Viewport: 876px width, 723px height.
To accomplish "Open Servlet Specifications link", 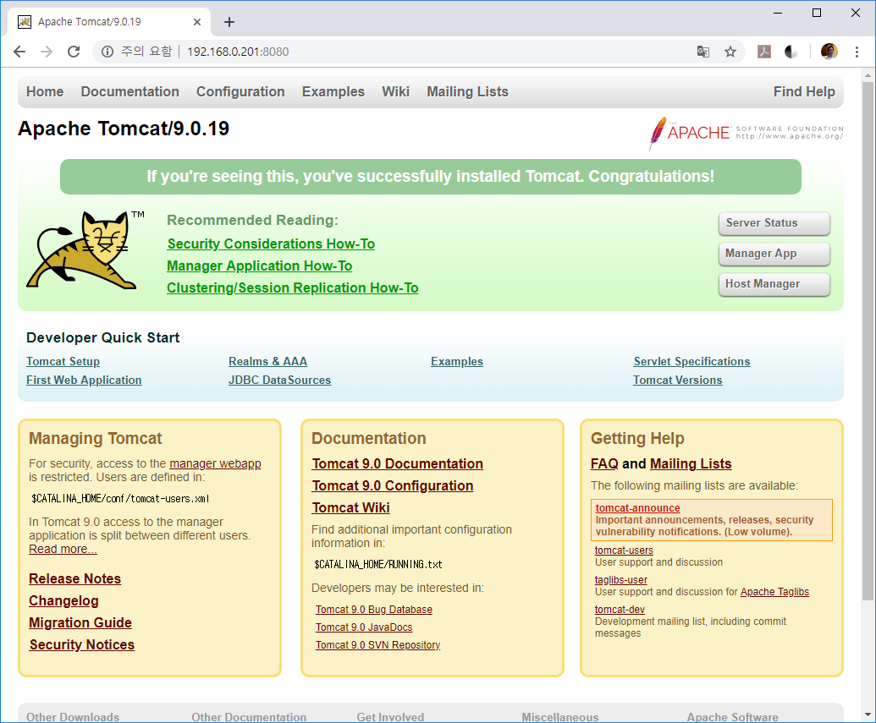I will pos(691,362).
